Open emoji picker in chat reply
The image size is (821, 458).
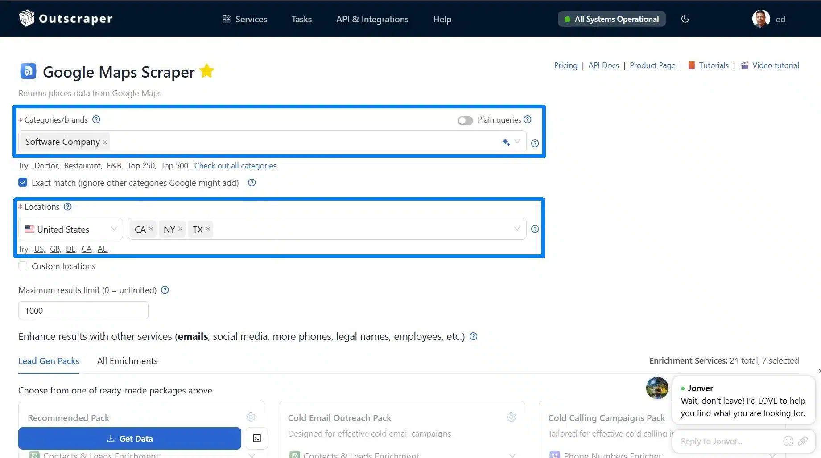tap(788, 441)
